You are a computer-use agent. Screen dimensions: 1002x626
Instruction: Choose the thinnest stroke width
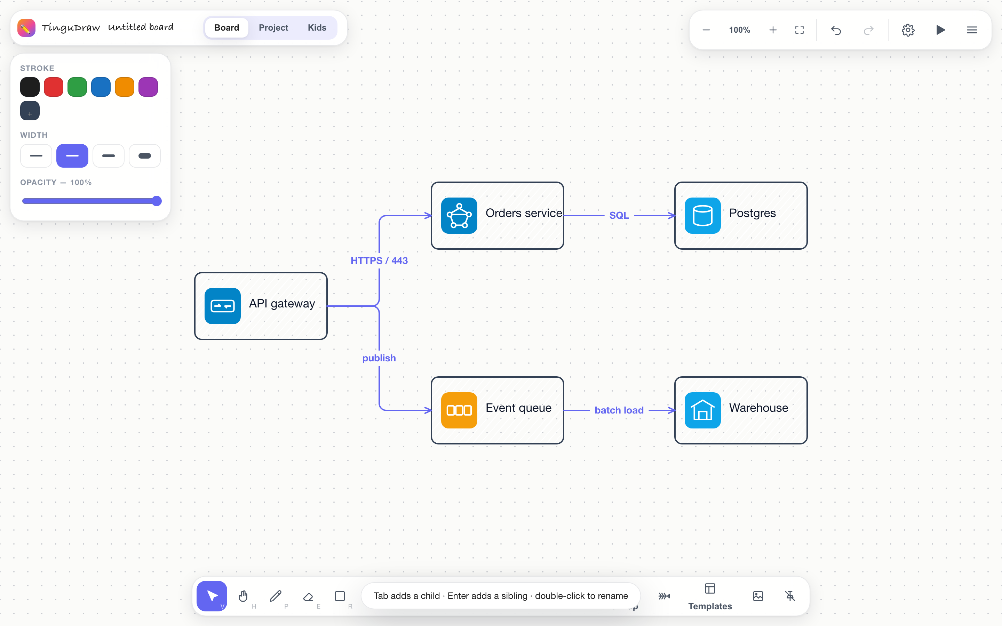point(36,156)
